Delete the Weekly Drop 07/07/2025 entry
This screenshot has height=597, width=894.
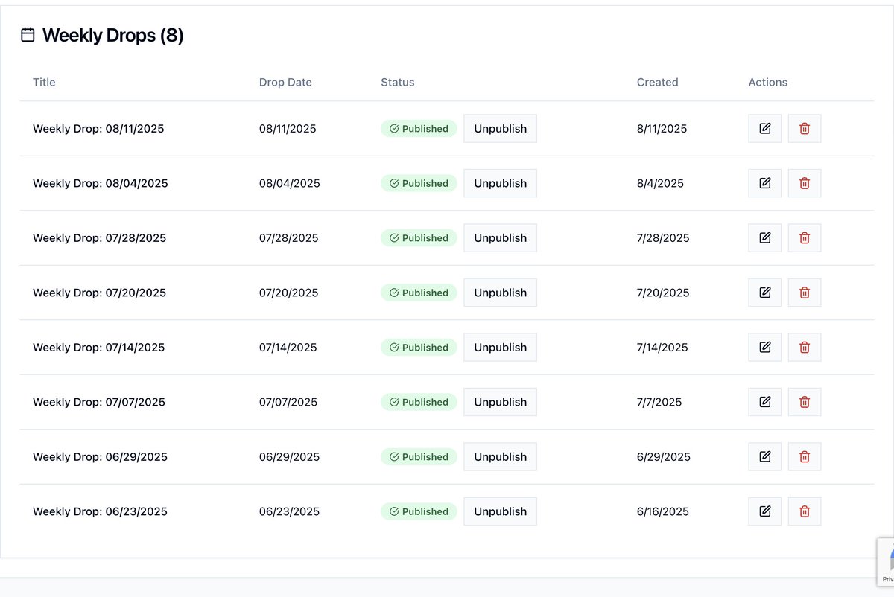pos(805,402)
